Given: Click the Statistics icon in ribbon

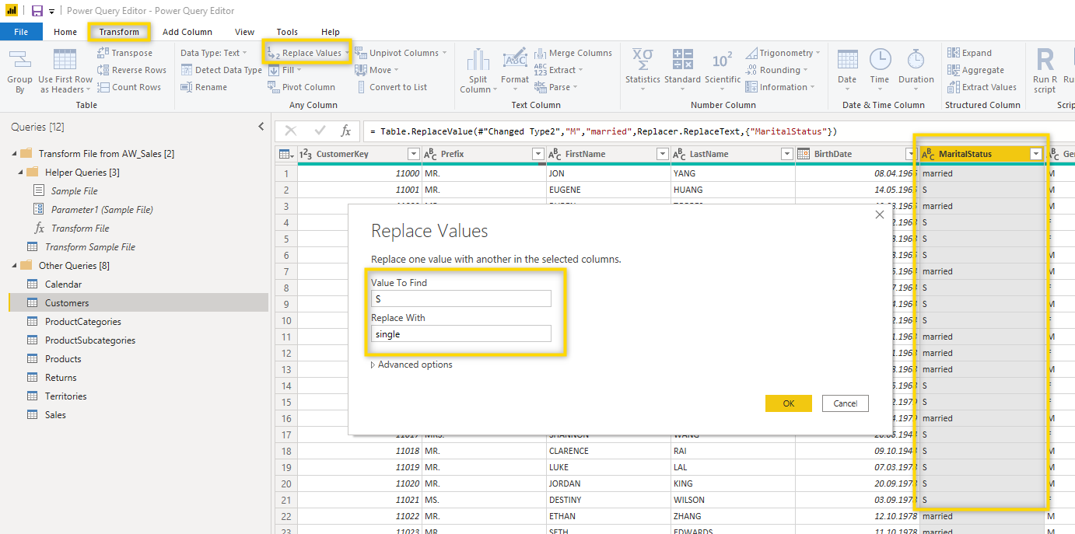Looking at the screenshot, I should click(642, 61).
